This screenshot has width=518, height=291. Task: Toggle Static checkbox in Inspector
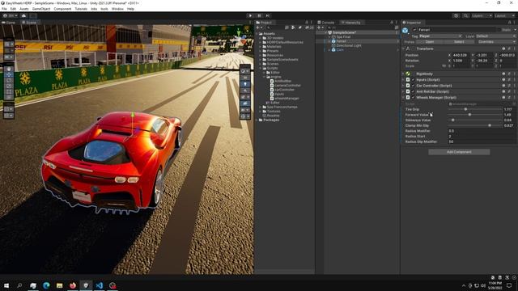pos(499,30)
